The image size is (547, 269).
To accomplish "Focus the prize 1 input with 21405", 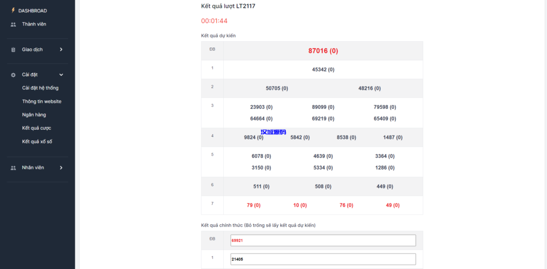I will (323, 259).
